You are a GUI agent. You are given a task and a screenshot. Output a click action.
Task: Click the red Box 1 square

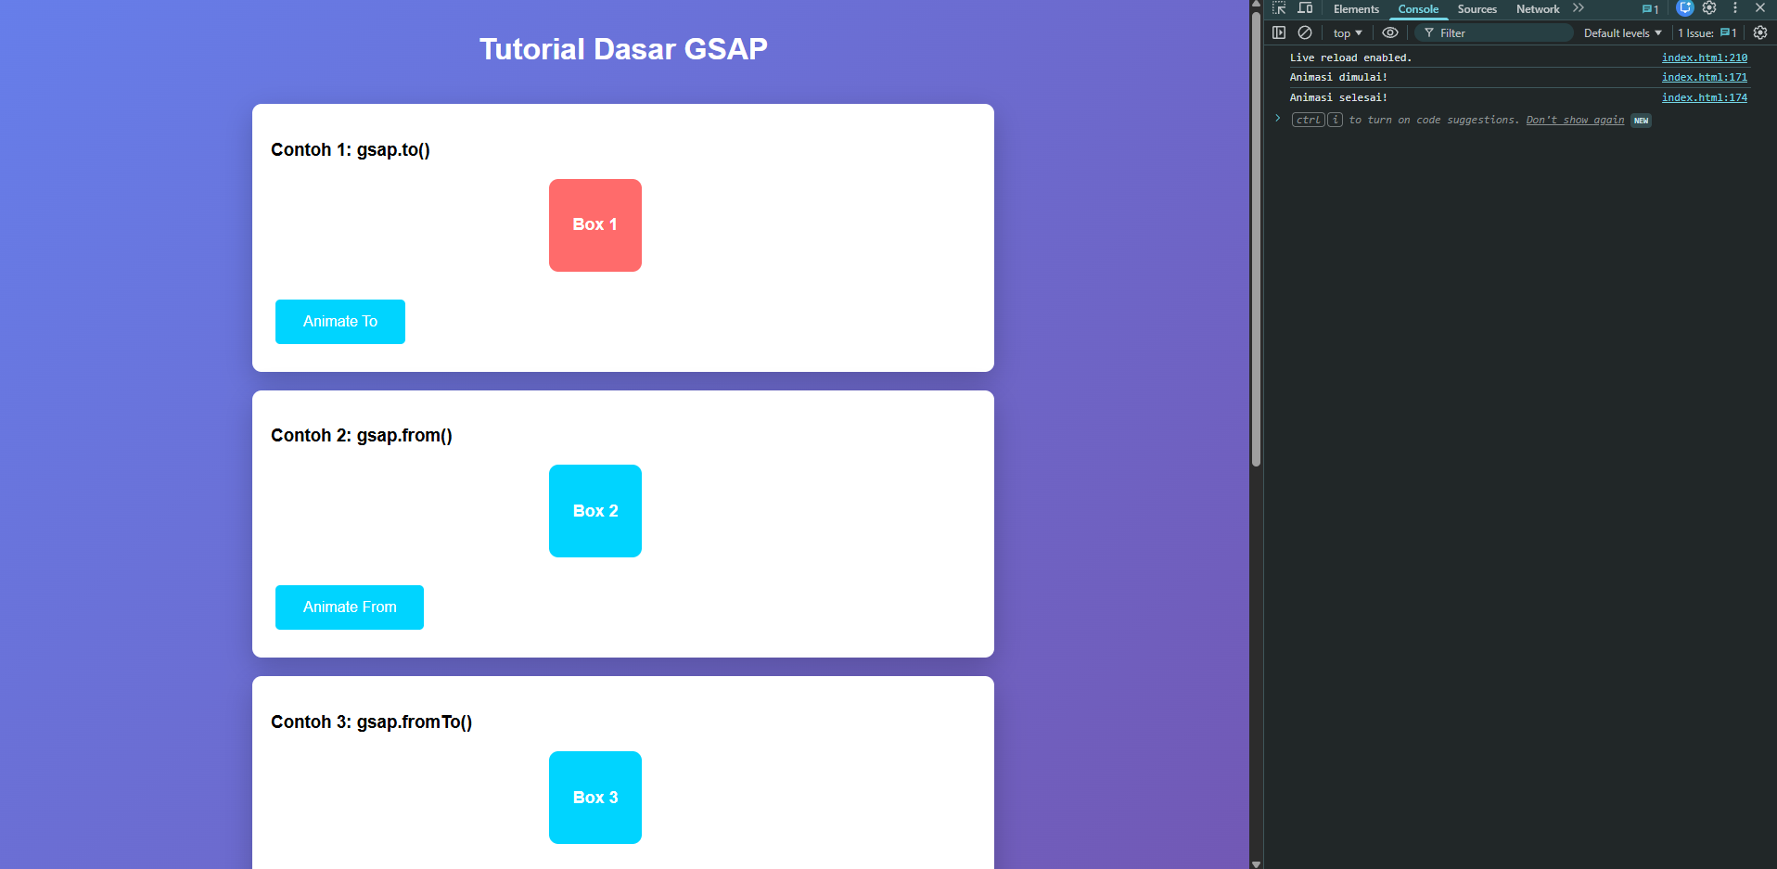point(594,225)
